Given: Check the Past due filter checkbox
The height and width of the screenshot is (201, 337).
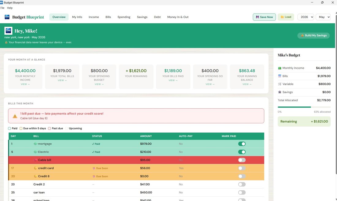Looking at the screenshot, I should pos(49,128).
